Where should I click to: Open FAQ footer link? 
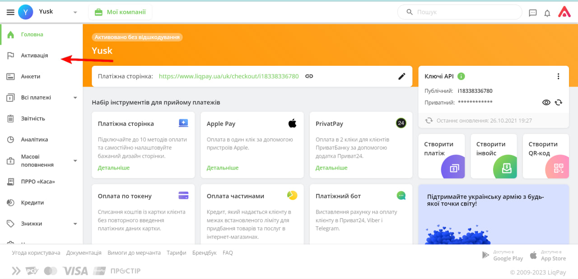coord(228,253)
